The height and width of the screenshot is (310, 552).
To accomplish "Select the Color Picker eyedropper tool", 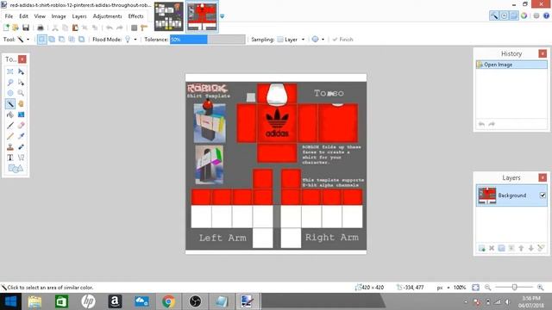I will (21, 136).
